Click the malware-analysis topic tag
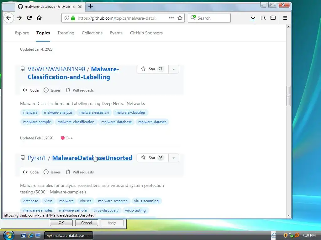The height and width of the screenshot is (240, 321). tap(58, 112)
